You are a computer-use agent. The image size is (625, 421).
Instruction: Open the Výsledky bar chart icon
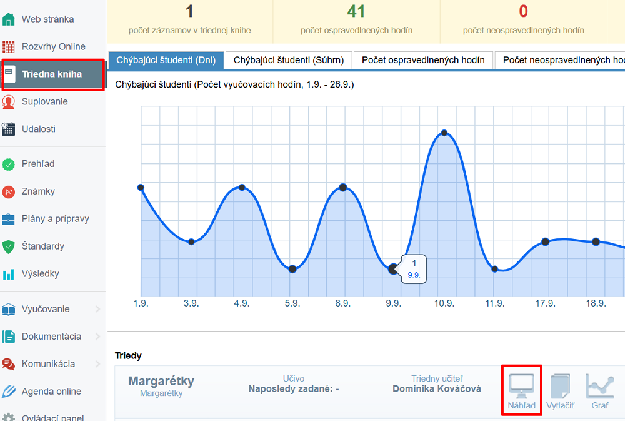9,274
